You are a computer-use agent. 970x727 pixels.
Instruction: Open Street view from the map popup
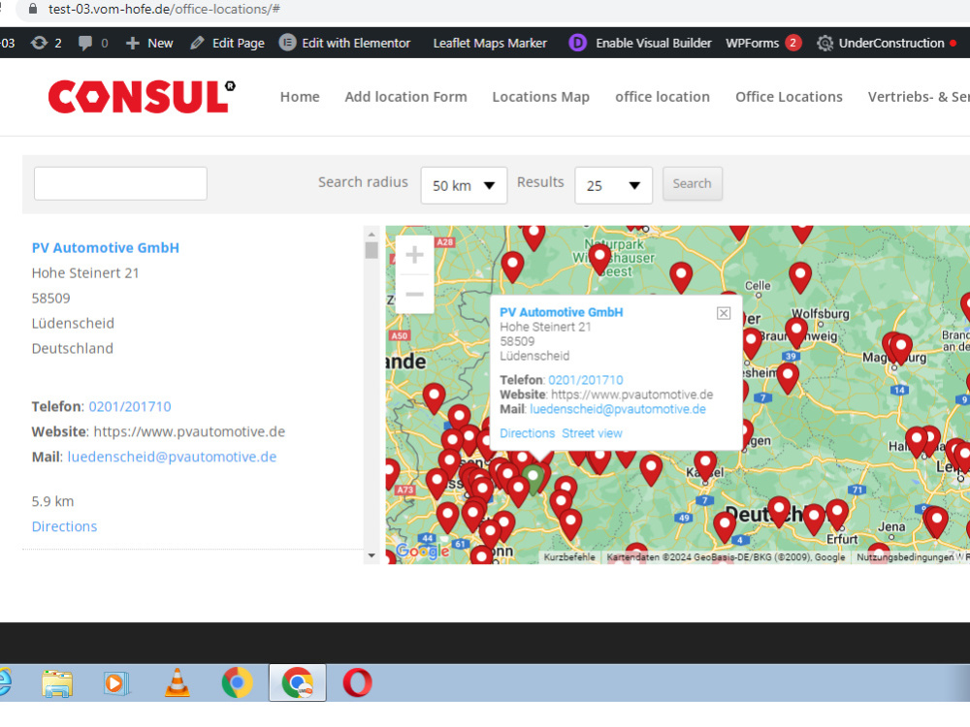tap(592, 433)
